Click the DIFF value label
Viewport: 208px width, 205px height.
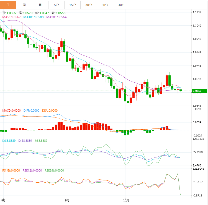pos(32,111)
